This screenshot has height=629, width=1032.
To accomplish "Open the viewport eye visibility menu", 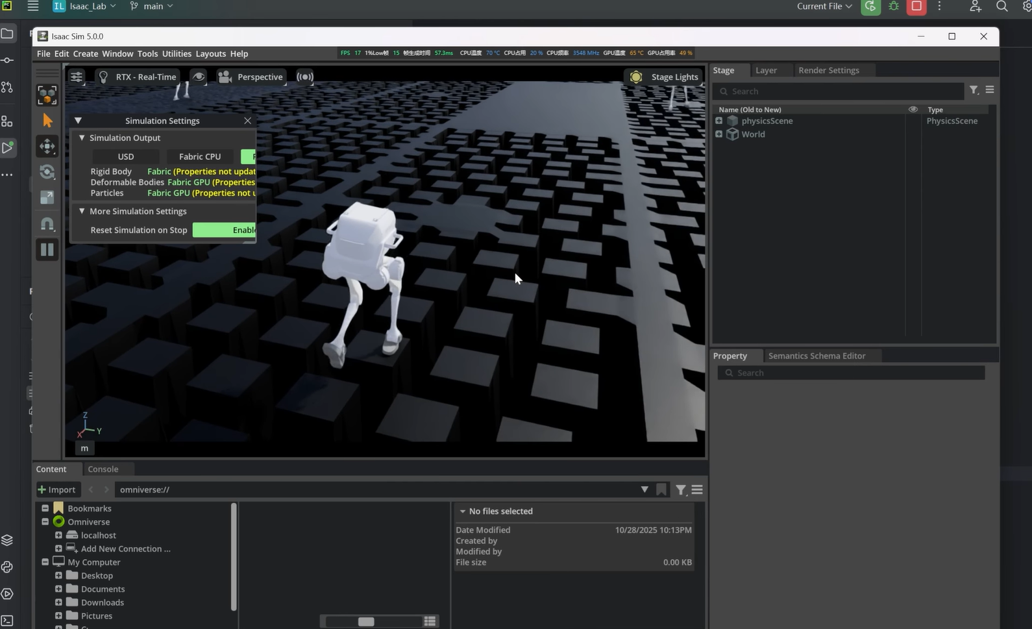I will (x=199, y=77).
